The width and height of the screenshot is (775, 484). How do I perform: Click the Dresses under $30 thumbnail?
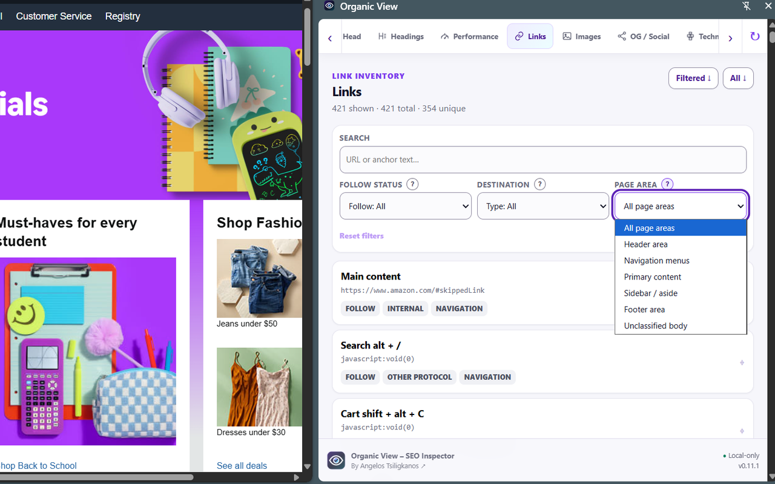[x=259, y=387]
